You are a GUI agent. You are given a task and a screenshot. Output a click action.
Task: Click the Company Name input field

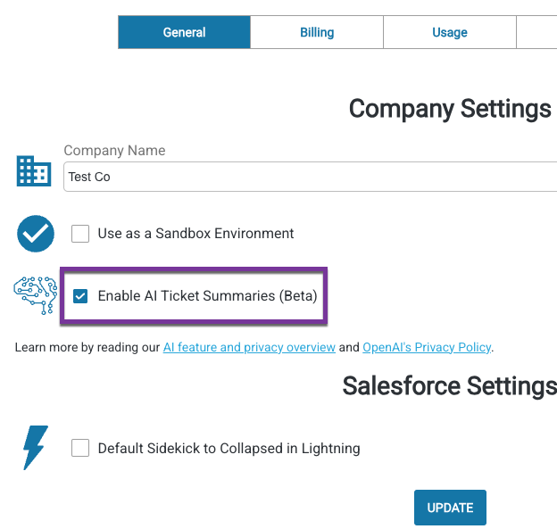click(310, 177)
